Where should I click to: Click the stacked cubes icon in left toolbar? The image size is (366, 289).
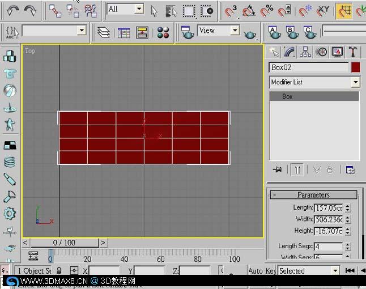[x=10, y=56]
